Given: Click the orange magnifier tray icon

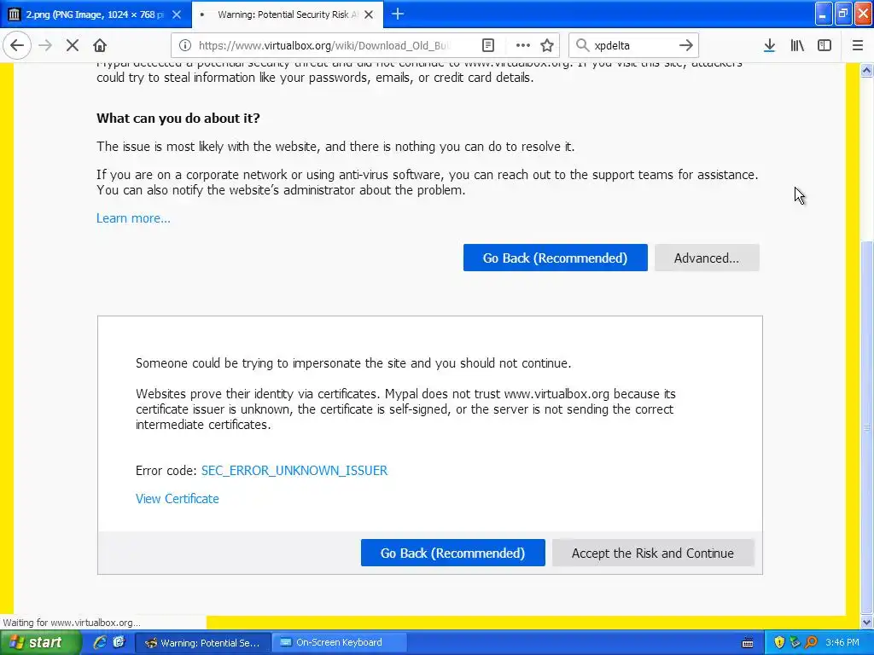Looking at the screenshot, I should click(x=811, y=643).
